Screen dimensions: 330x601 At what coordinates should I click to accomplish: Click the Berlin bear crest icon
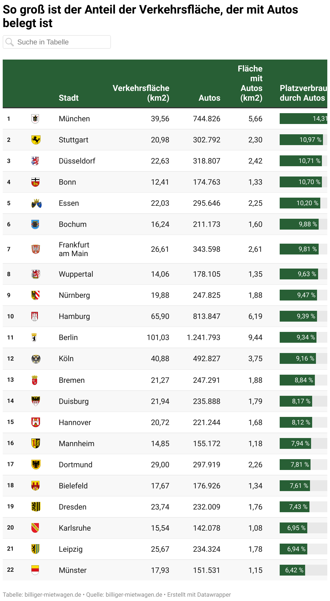pos(34,337)
